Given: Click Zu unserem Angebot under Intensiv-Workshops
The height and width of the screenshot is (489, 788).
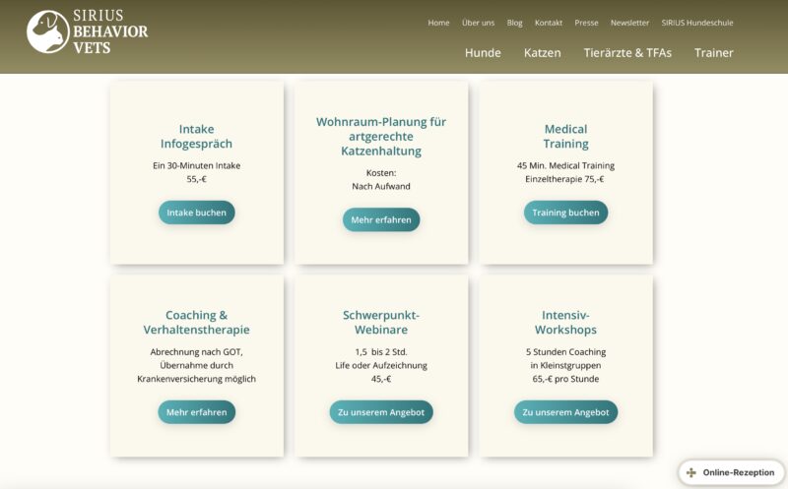Looking at the screenshot, I should click(x=565, y=412).
